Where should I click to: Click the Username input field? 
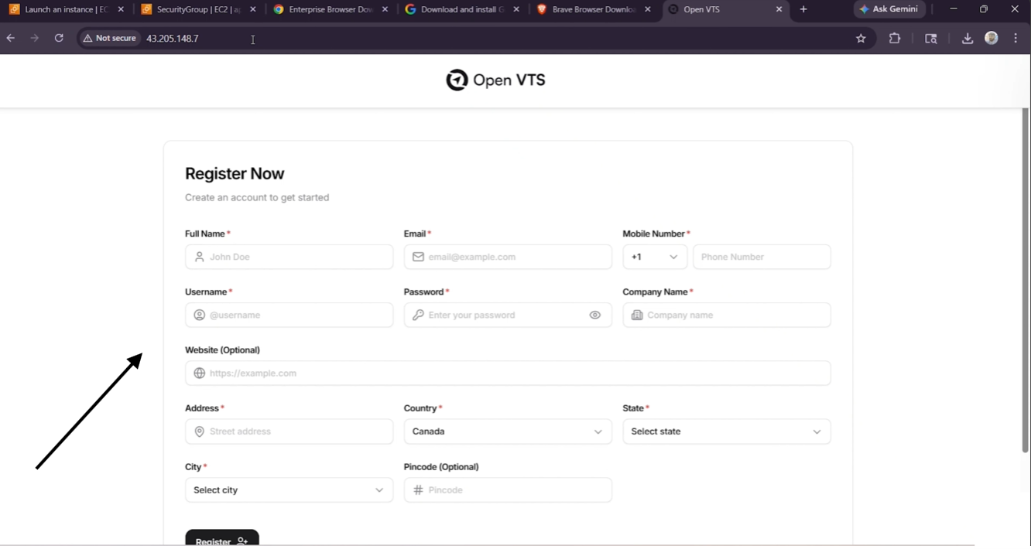click(x=289, y=315)
